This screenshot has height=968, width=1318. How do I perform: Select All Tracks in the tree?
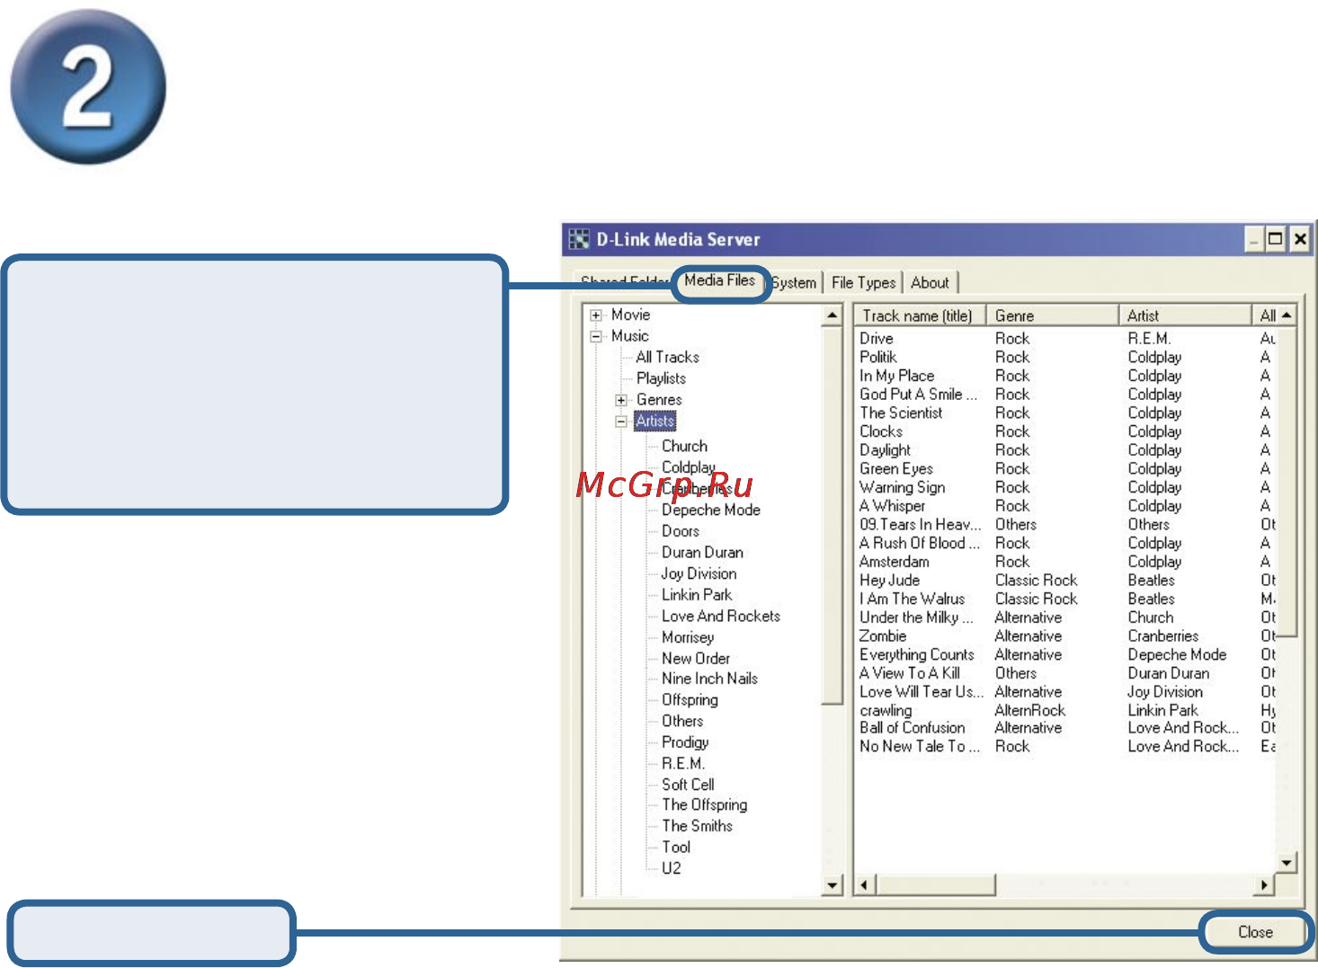pos(667,357)
